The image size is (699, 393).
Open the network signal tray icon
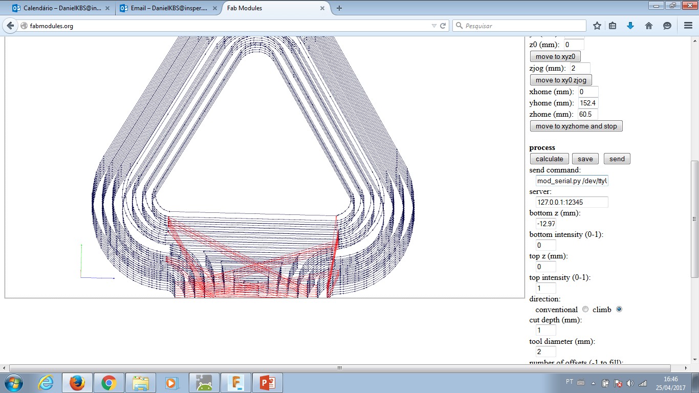(x=643, y=383)
